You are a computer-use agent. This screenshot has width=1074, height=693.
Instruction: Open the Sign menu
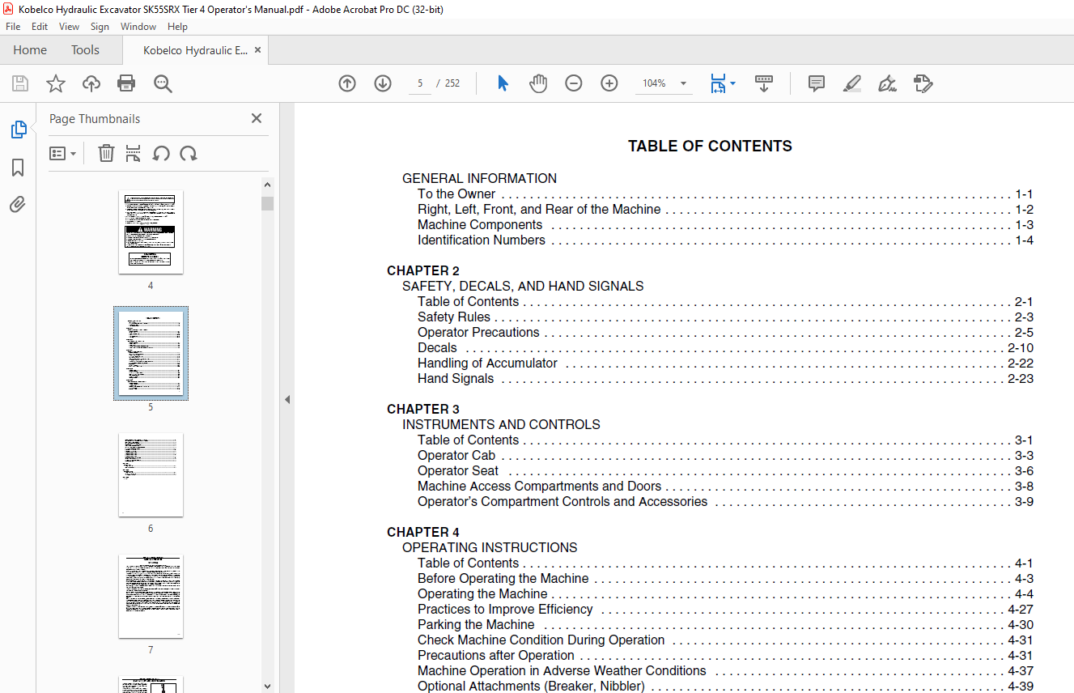click(x=100, y=27)
